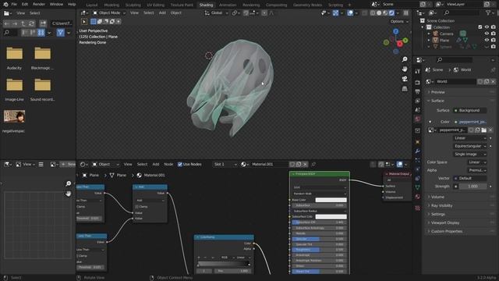Image resolution: width=499 pixels, height=281 pixels.
Task: Go back in the file browser
Action: [x=6, y=23]
